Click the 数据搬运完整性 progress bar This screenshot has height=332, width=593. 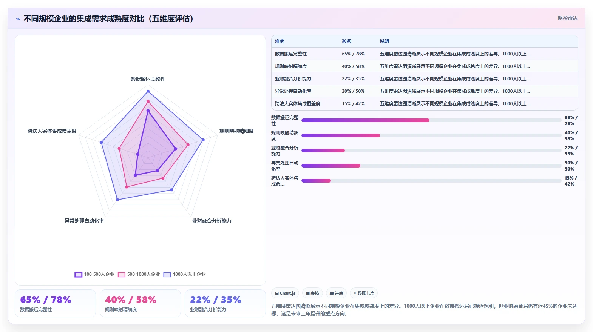(x=431, y=120)
